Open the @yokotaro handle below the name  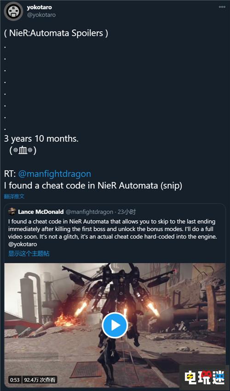coord(41,15)
